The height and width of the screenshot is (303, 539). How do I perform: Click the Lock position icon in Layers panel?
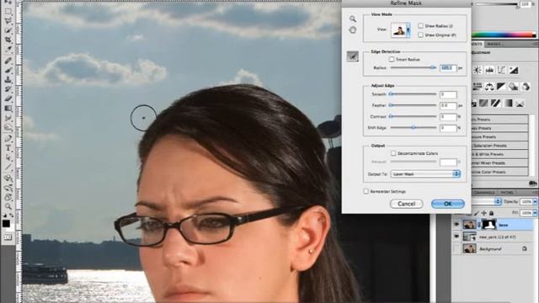point(483,213)
